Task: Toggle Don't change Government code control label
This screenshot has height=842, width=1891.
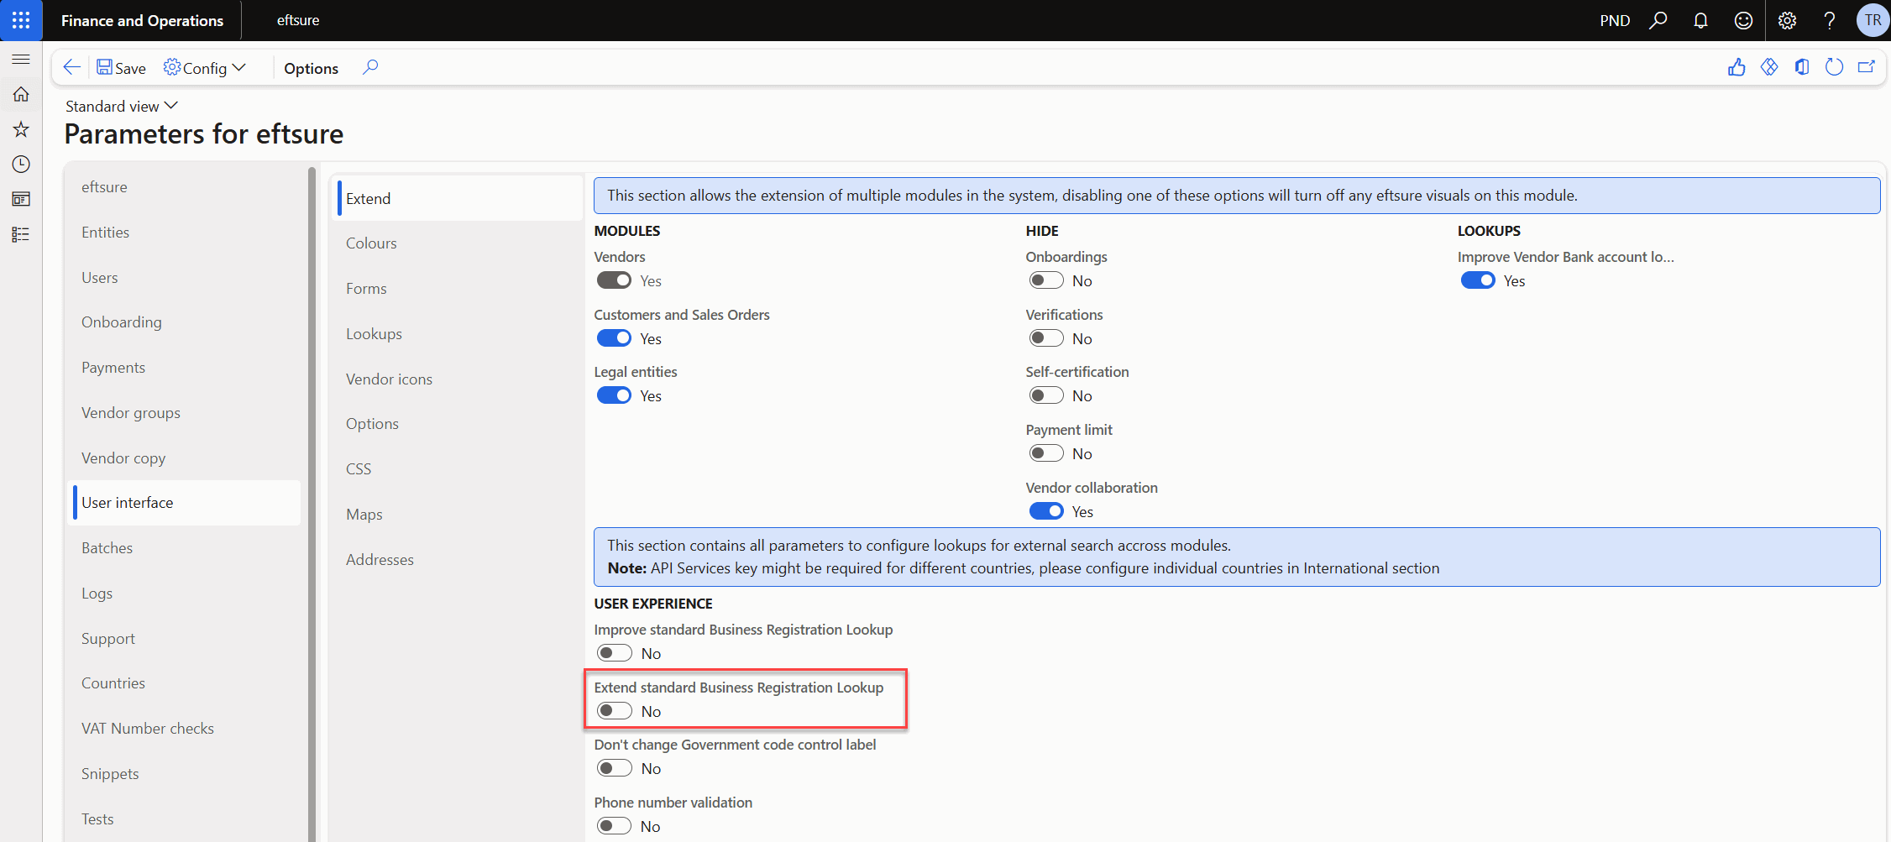Action: tap(614, 768)
